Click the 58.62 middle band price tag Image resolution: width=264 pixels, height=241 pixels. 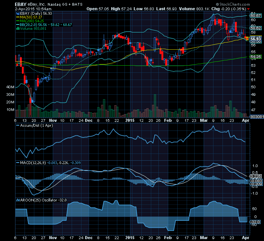(256, 28)
